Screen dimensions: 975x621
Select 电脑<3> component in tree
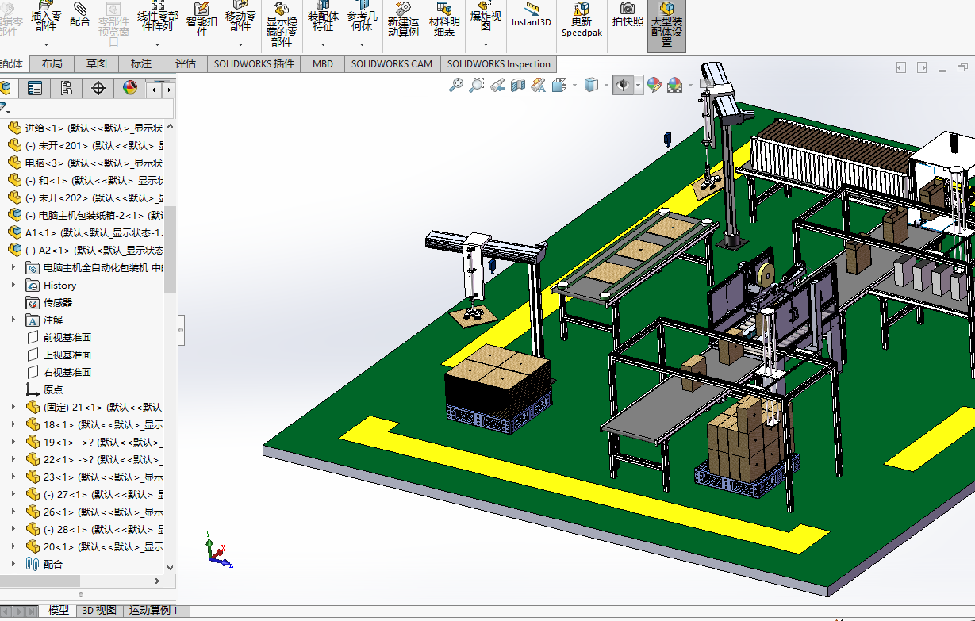tap(85, 163)
